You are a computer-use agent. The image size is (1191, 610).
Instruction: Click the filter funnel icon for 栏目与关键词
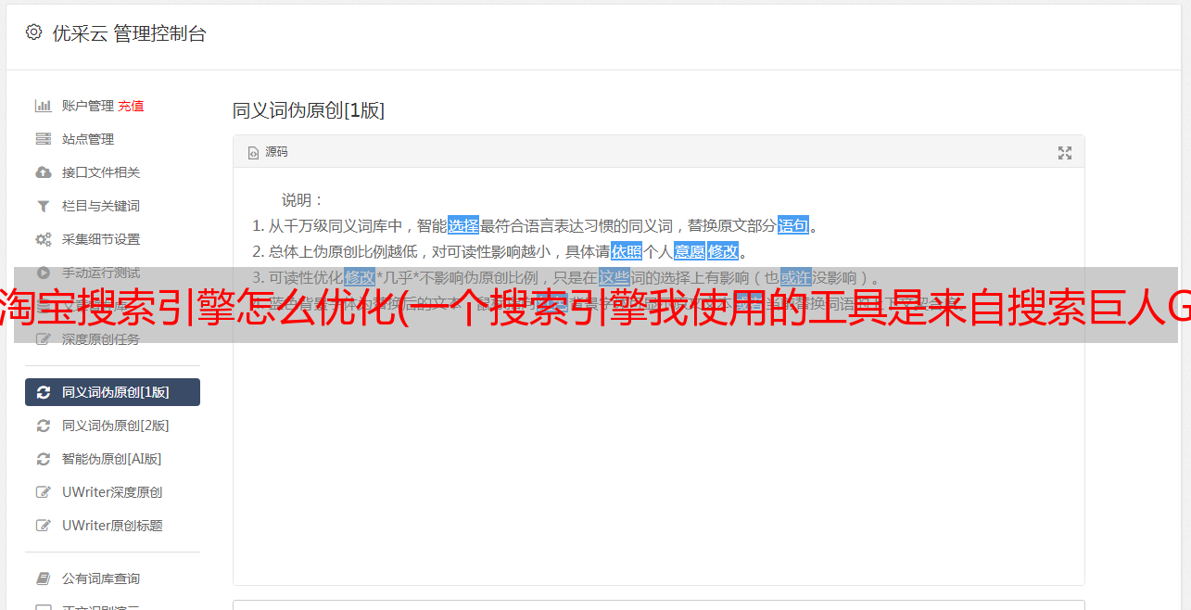tap(43, 206)
